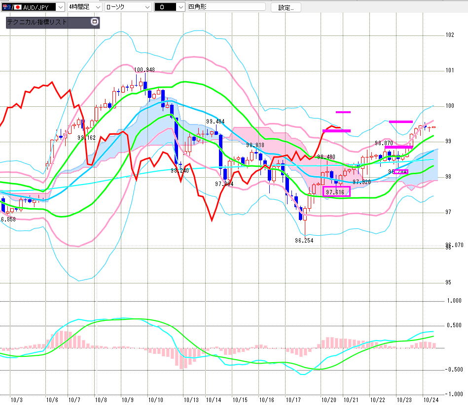Select the magenta line under the 98.870 label

pyautogui.click(x=398, y=147)
